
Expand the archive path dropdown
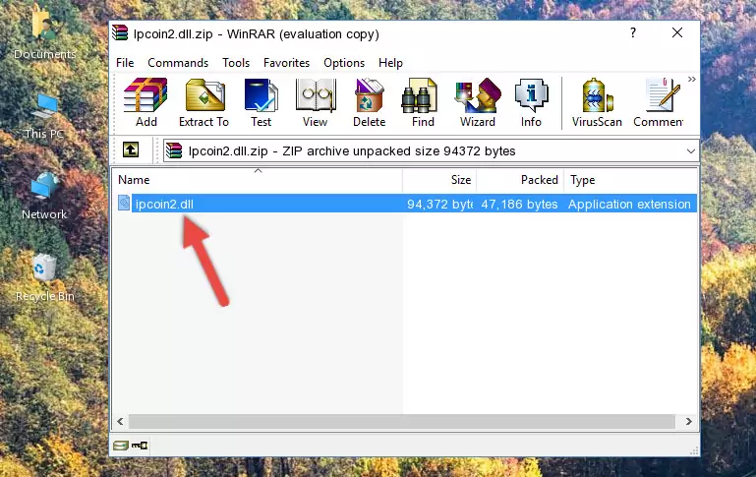tap(691, 151)
